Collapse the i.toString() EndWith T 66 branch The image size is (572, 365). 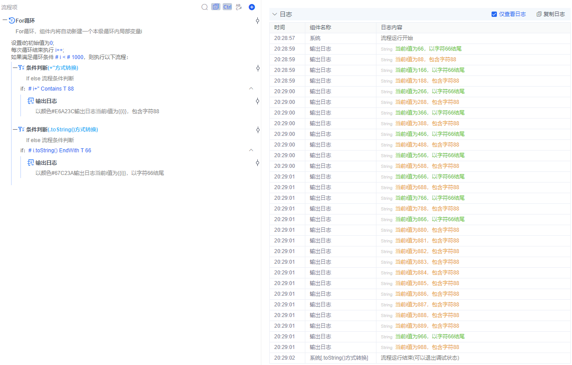[x=251, y=150]
